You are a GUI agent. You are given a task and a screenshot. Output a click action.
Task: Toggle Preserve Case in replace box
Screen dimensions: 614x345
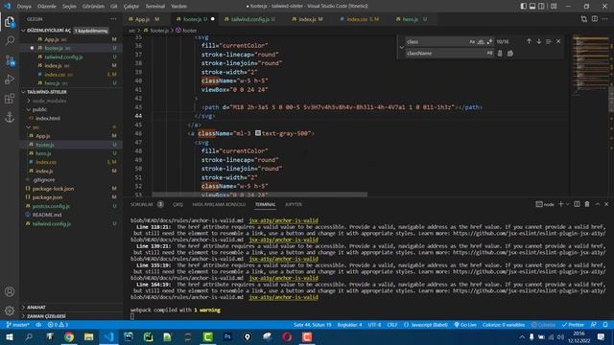[489, 54]
